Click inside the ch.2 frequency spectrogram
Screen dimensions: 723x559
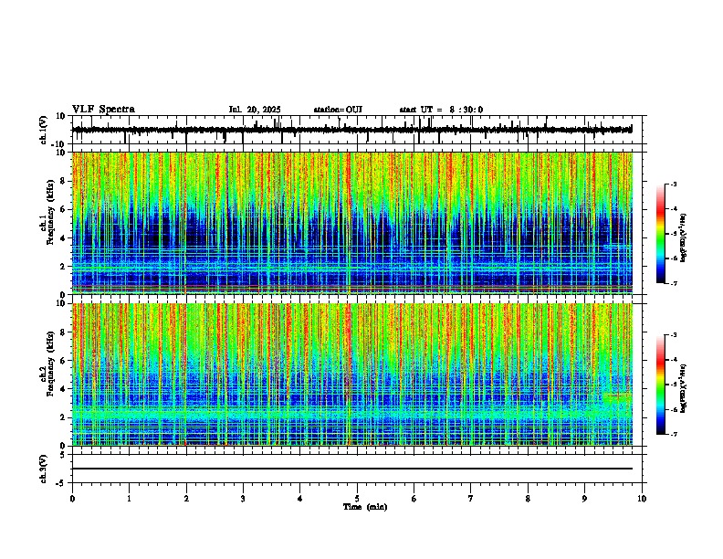(352, 374)
